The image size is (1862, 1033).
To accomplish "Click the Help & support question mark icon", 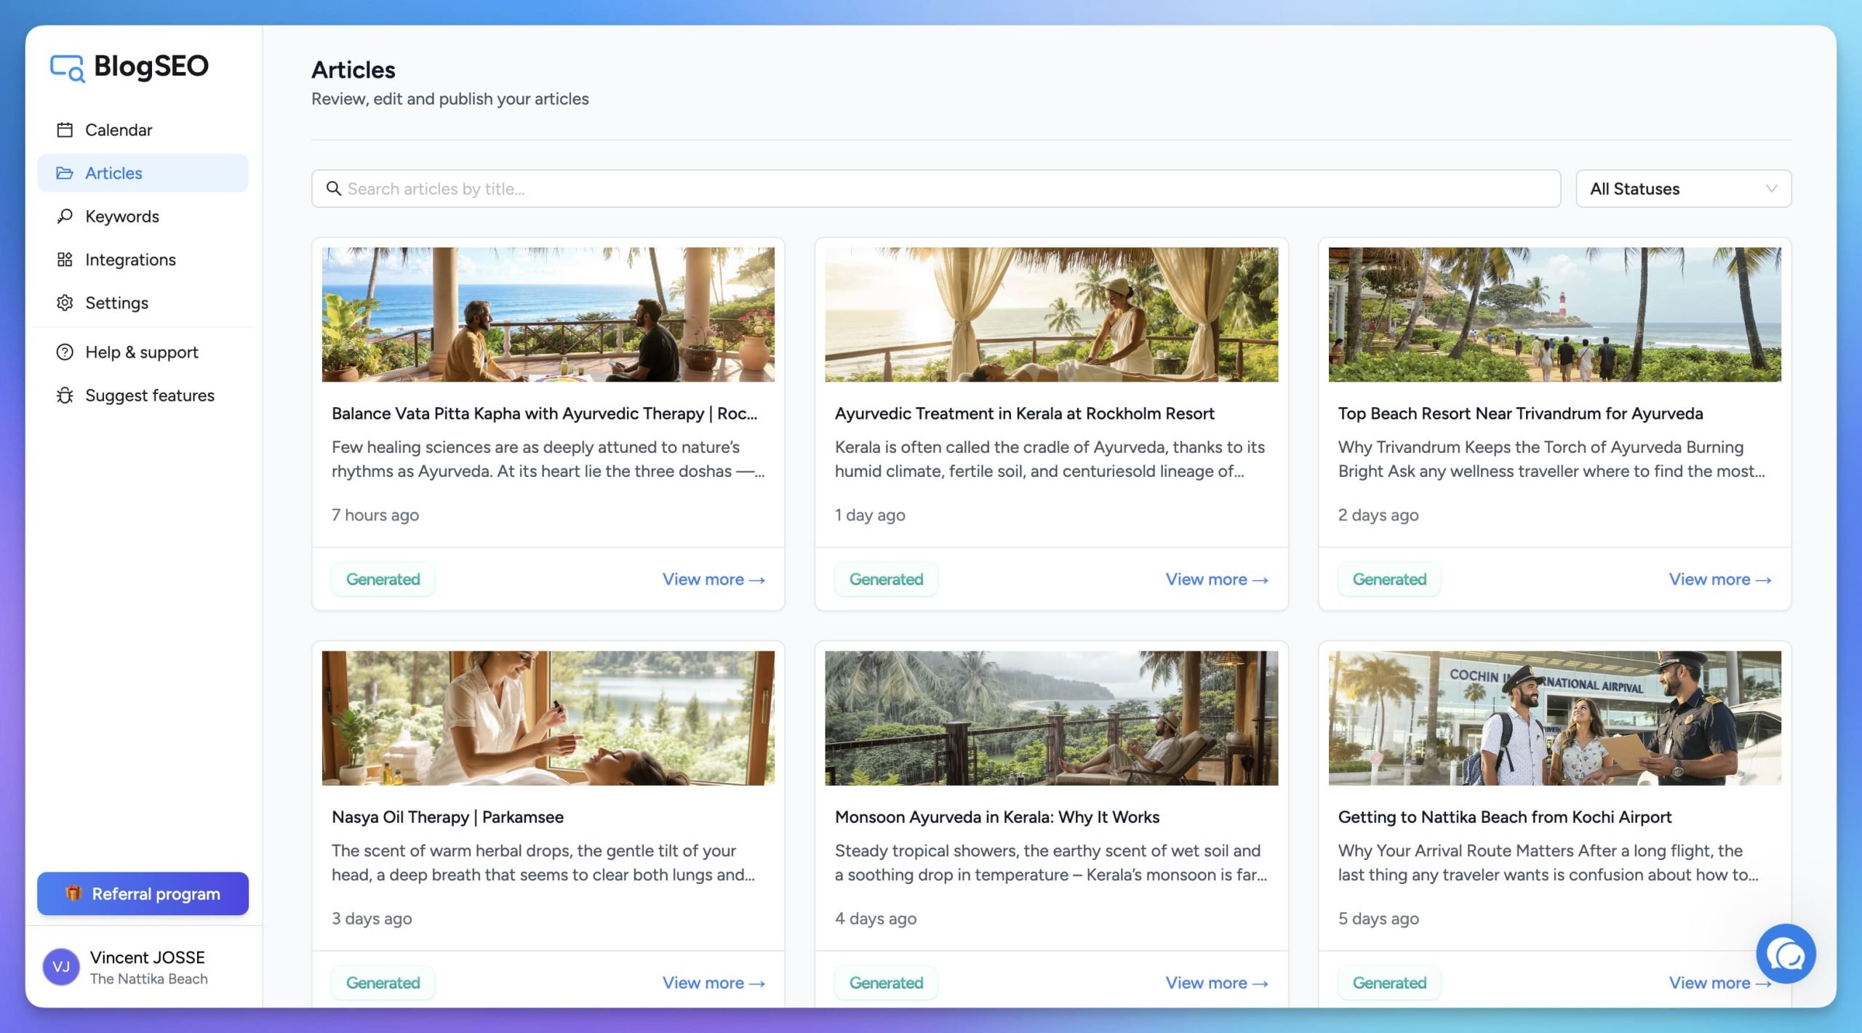I will click(65, 352).
